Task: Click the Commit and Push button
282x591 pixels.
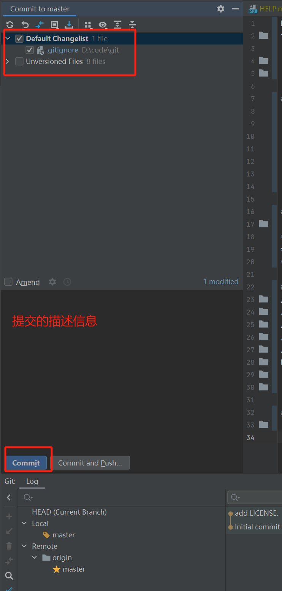Action: coord(90,463)
